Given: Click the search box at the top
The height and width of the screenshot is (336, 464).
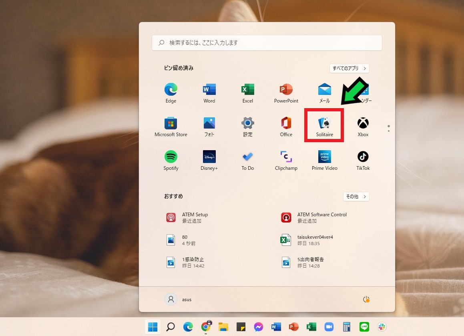Looking at the screenshot, I should 267,42.
